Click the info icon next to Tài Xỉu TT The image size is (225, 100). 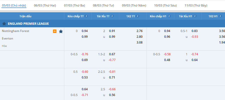[112, 16]
